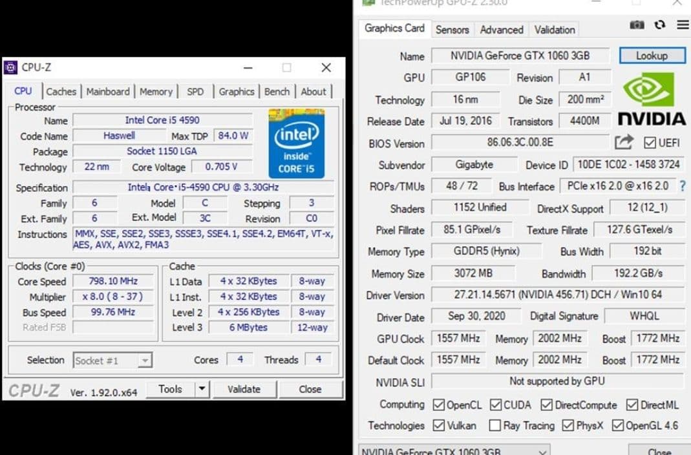Disable the CUDA checkbox
Screen dimensions: 691x455
coord(494,405)
